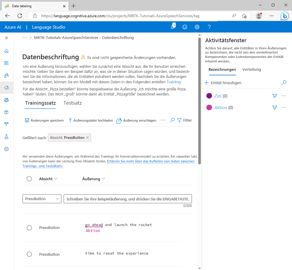Click the build schema sidebar icon
This screenshot has width=292, height=270.
click(x=6, y=75)
